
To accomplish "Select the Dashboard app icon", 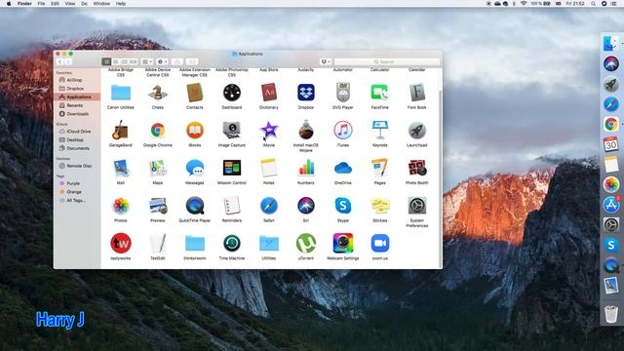I will (x=232, y=93).
